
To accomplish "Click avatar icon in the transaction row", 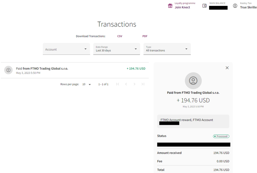I will click(8, 70).
